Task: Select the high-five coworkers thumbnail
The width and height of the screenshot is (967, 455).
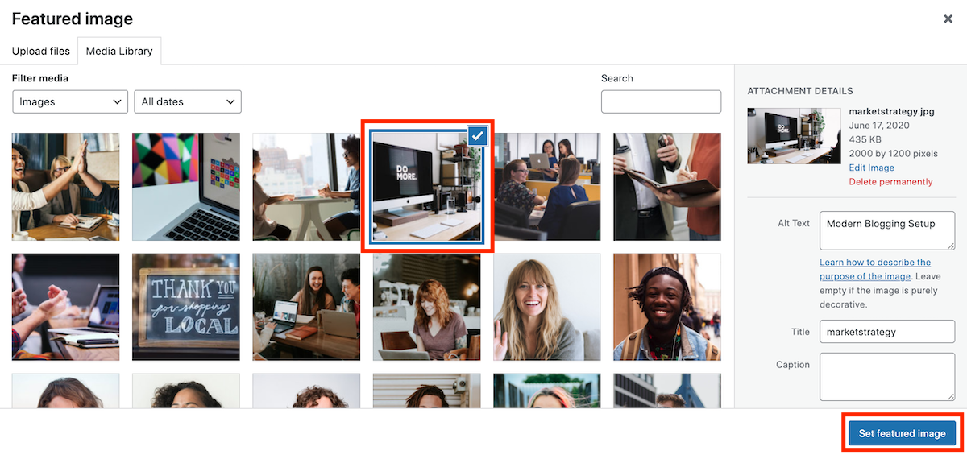Action: click(65, 187)
